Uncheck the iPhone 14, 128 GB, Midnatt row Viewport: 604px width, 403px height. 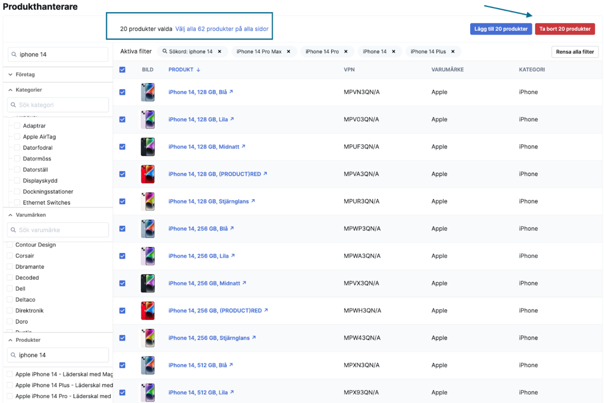point(122,147)
